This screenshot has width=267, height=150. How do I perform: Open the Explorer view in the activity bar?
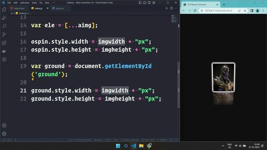coord(4,9)
